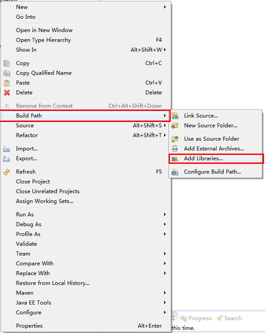Click the Paste clipboard icon
Viewport: 265px width, 333px height.
click(x=7, y=83)
